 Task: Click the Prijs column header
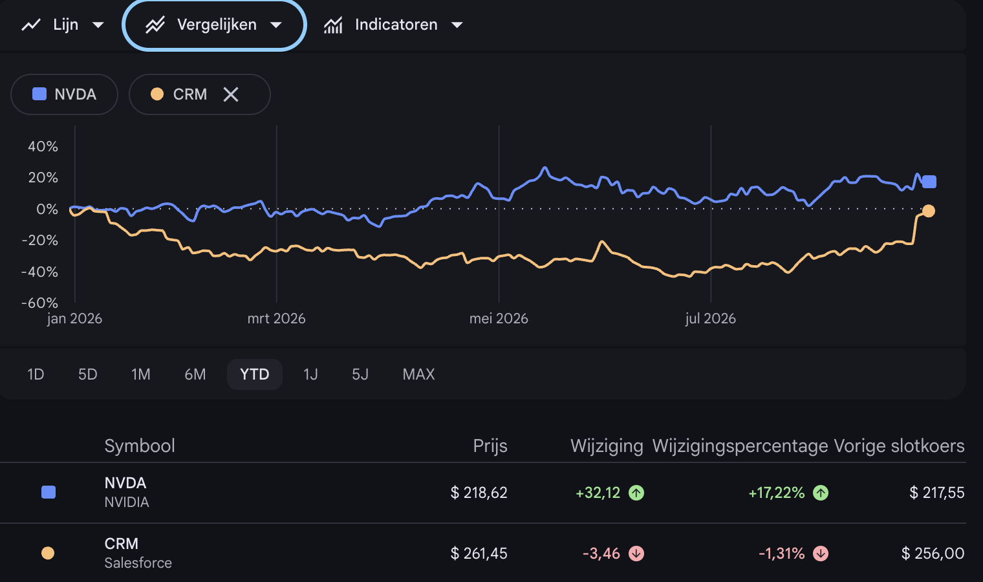(490, 446)
